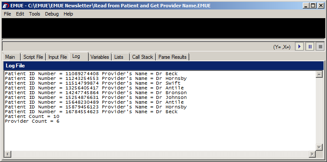
Task: Click the (Y= ,X=) coordinate readout
Action: (x=282, y=47)
